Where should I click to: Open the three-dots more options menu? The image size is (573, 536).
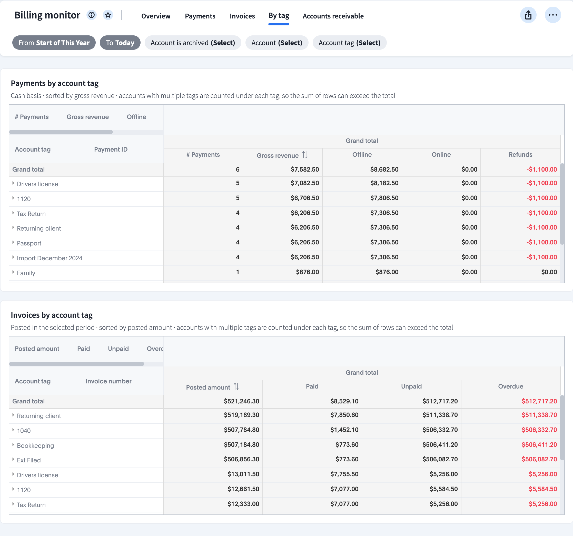(552, 15)
